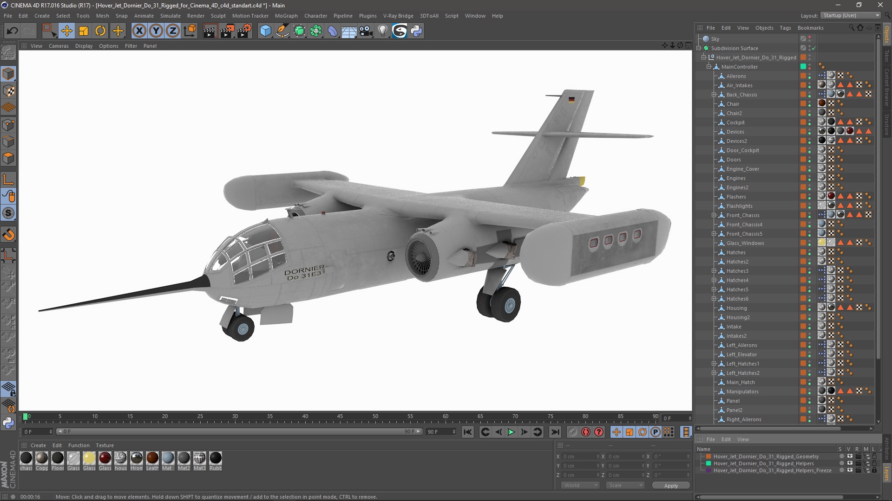Toggle lock on Helpers_Freeze layer

(x=874, y=470)
